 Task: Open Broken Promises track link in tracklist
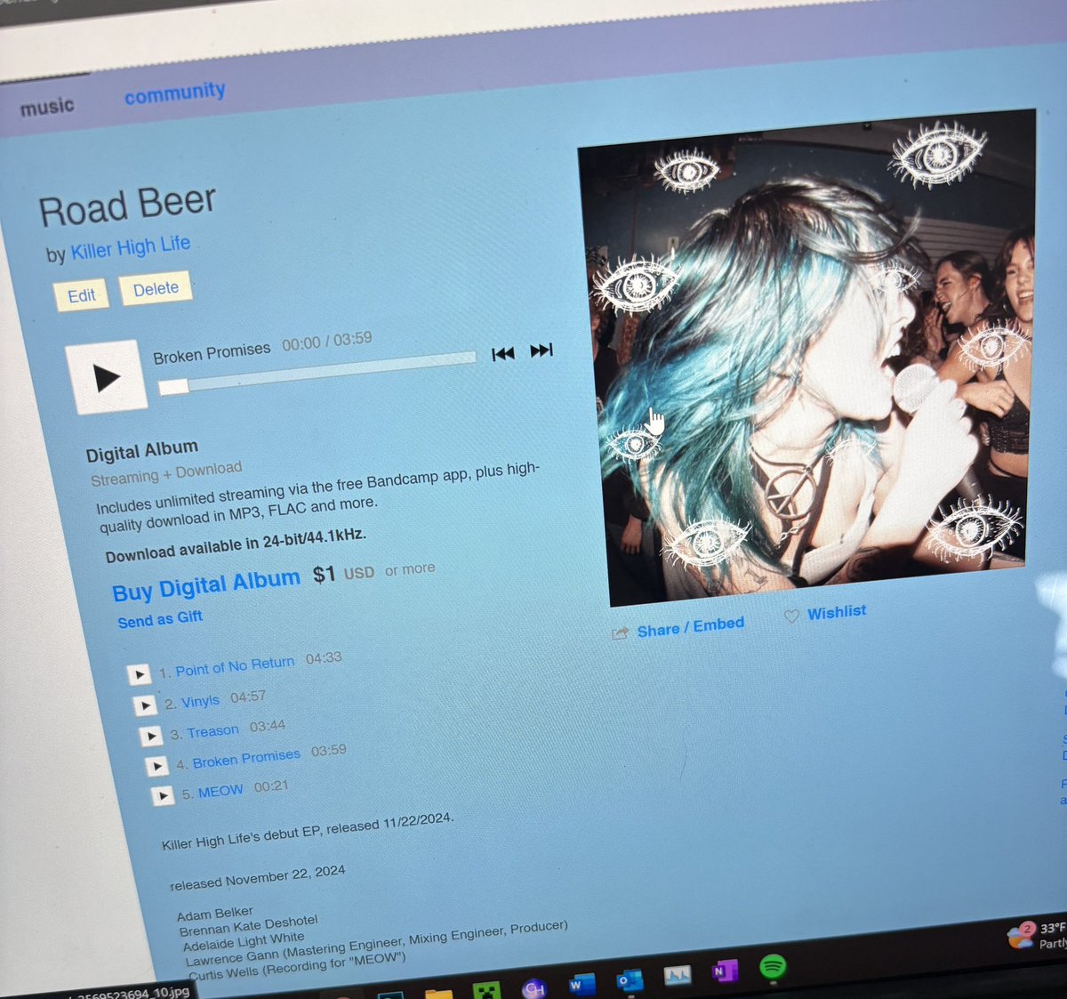(246, 759)
